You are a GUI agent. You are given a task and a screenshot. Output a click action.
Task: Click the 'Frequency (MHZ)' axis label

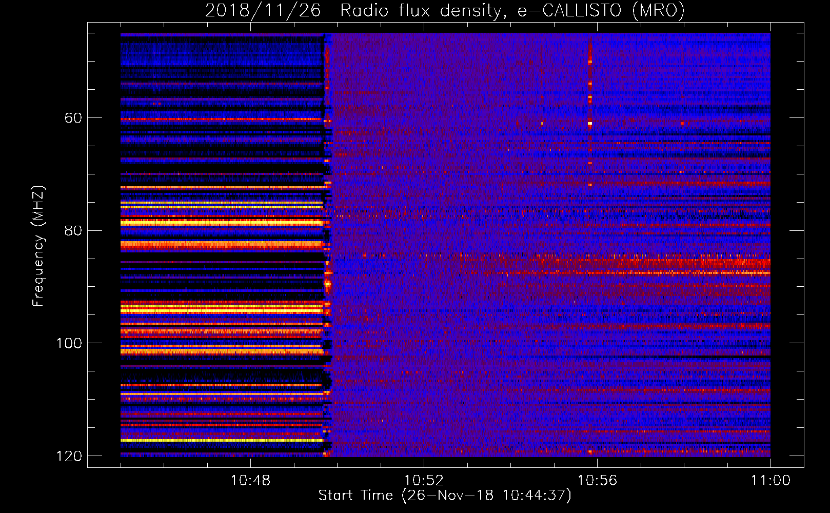39,246
